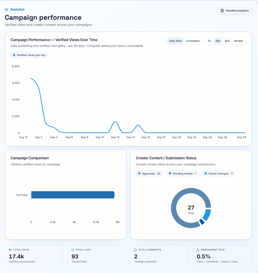Click the Likes + comments + shares / views caption
The height and width of the screenshot is (273, 258).
pyautogui.click(x=217, y=262)
